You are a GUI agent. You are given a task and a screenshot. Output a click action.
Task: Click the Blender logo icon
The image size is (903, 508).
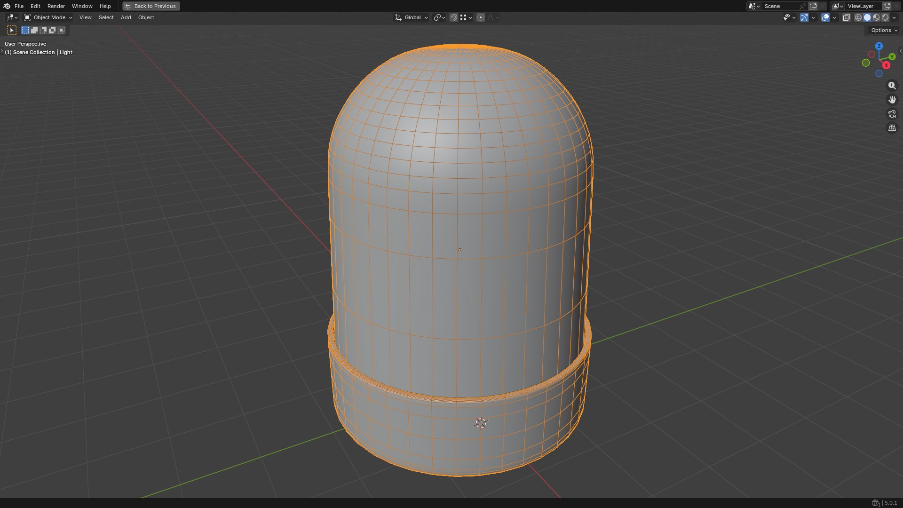click(7, 6)
